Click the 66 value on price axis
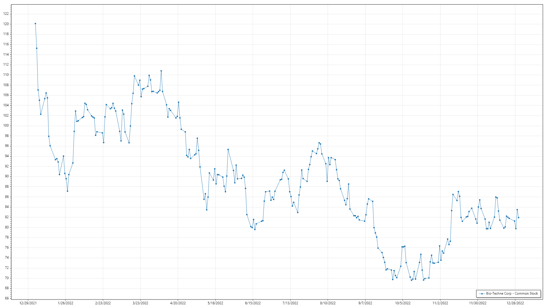Image resolution: width=547 pixels, height=308 pixels. (7, 298)
